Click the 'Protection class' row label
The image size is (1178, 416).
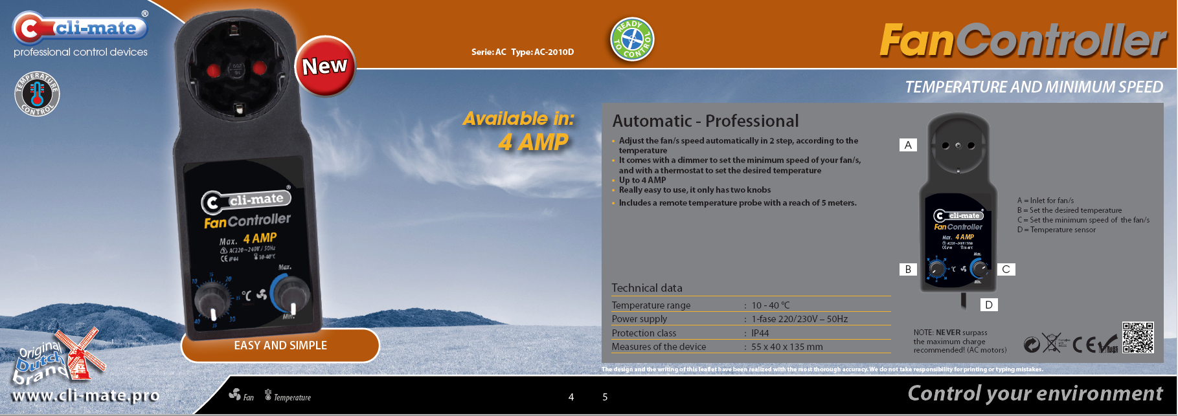coord(644,333)
